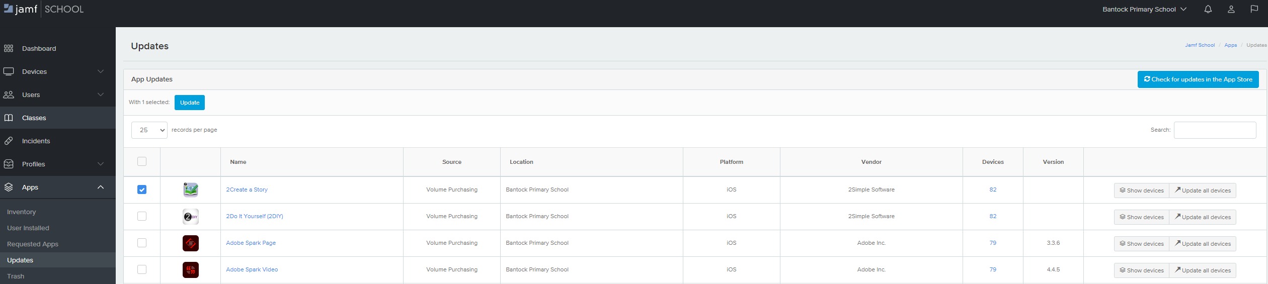
Task: Open Dashboard in the sidebar
Action: point(58,49)
